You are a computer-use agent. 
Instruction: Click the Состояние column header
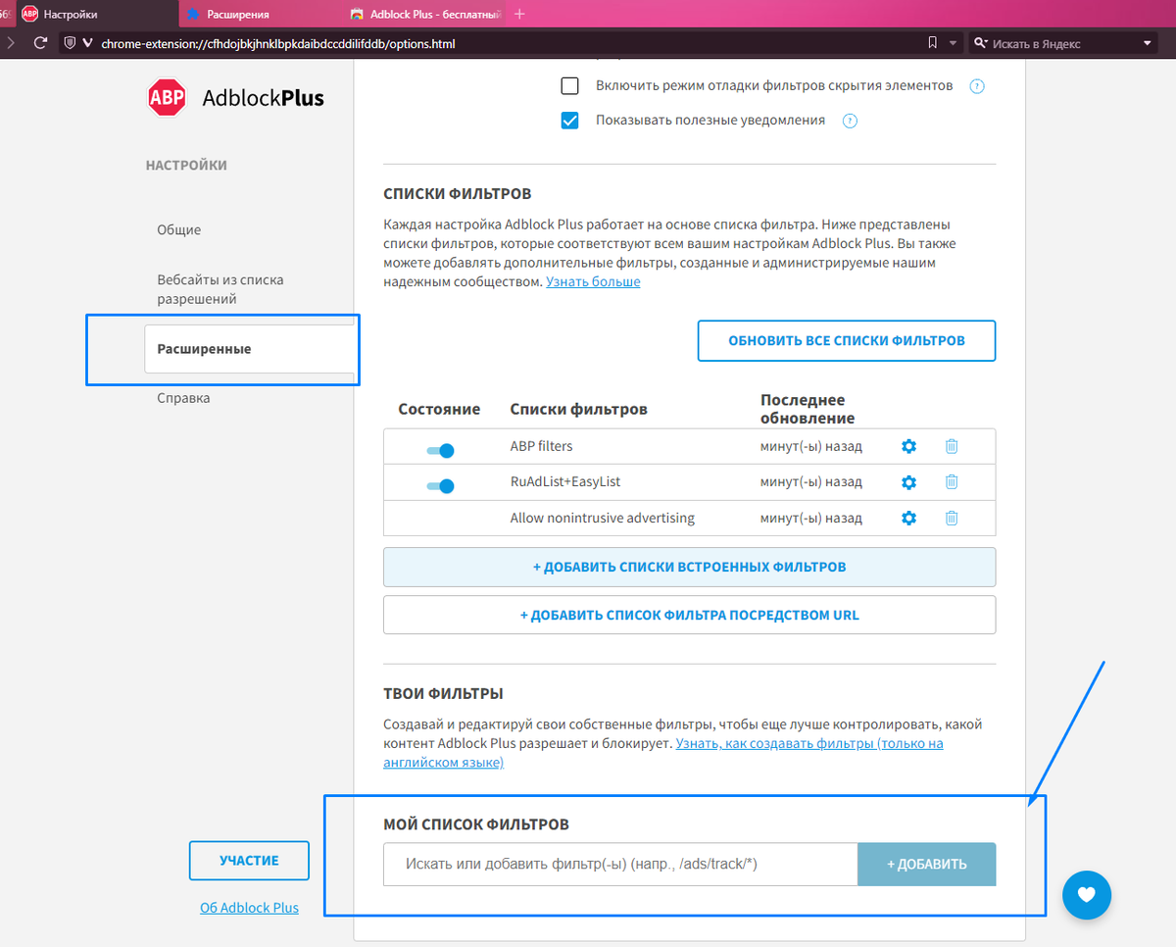(439, 409)
